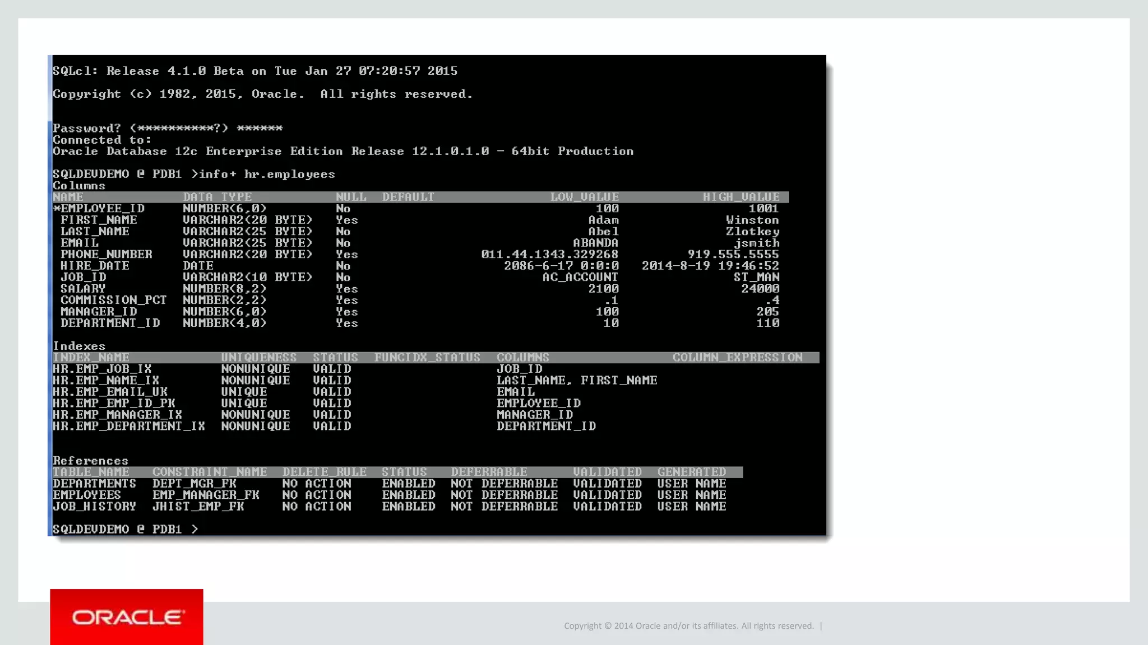Click the DATA TYPE column header

pyautogui.click(x=217, y=197)
